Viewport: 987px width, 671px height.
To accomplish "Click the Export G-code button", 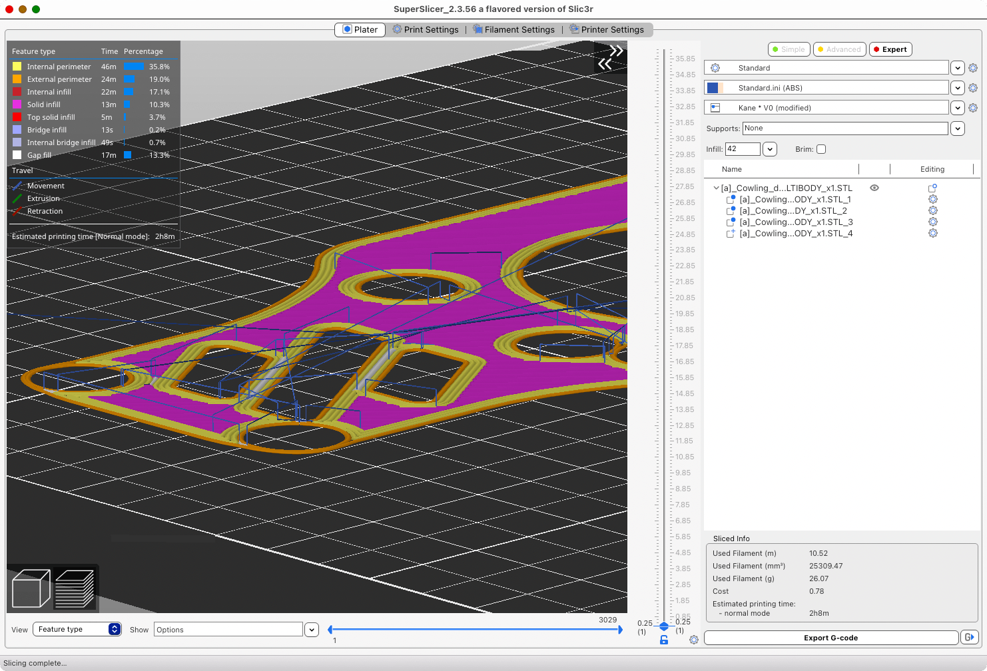I will (830, 638).
